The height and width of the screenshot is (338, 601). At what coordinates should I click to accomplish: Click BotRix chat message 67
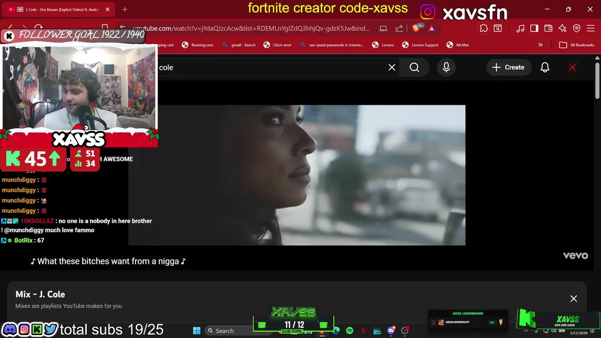coord(23,240)
